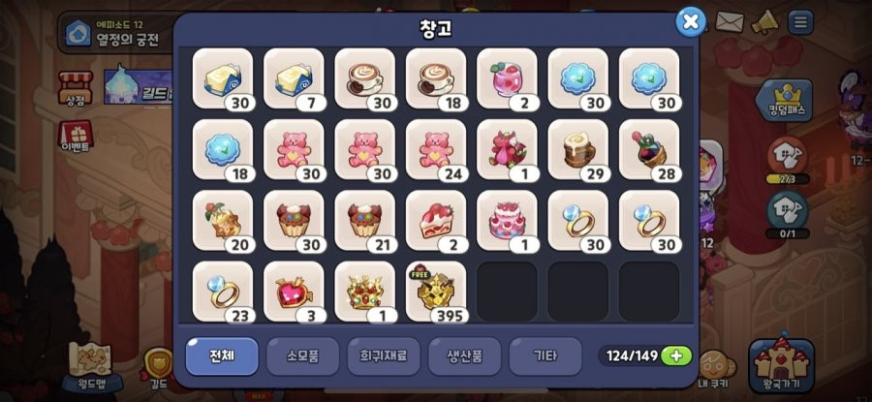Switch to the 전체 tab
Image resolution: width=872 pixels, height=402 pixels.
[222, 356]
